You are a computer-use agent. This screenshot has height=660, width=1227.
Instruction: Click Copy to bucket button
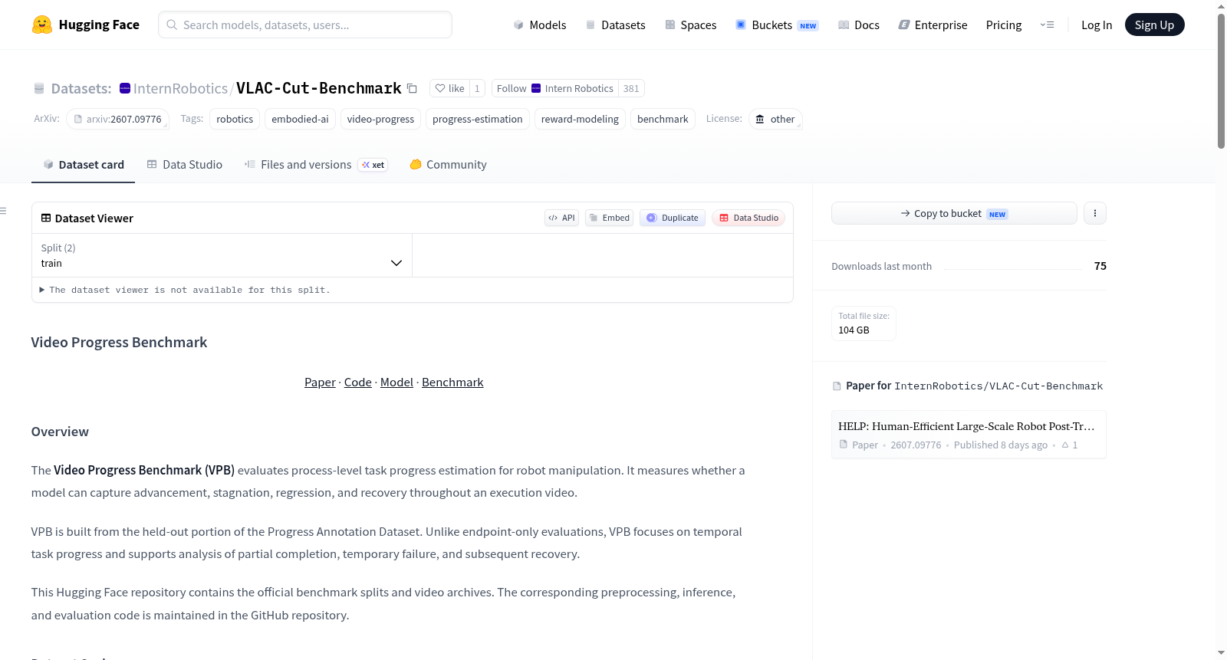pos(954,213)
